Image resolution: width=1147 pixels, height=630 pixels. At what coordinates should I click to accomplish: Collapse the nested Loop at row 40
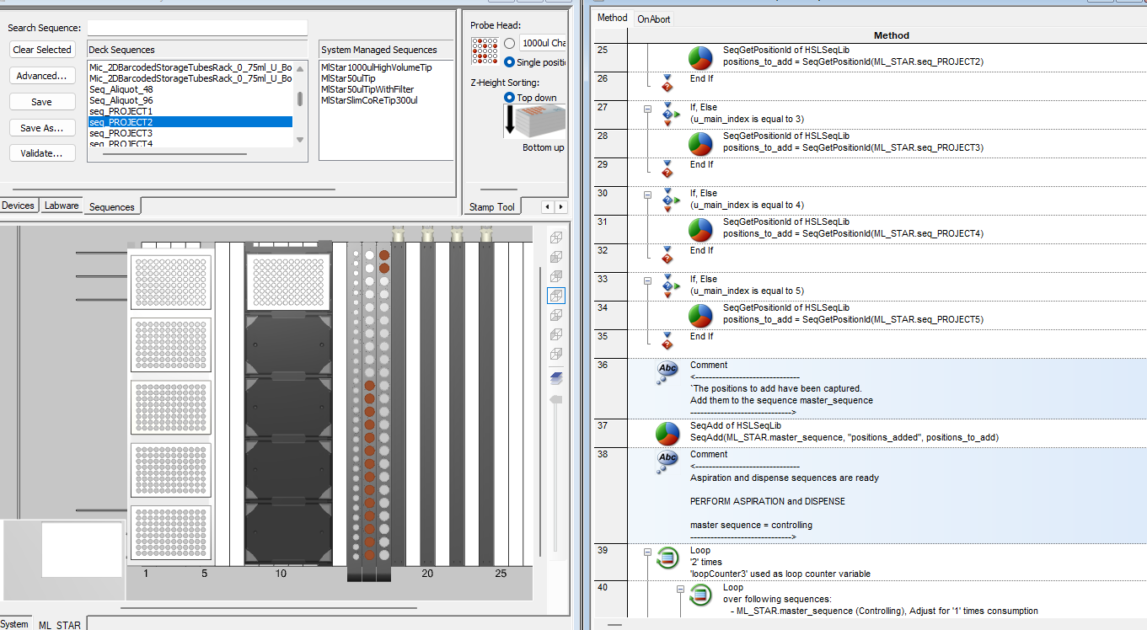[681, 590]
